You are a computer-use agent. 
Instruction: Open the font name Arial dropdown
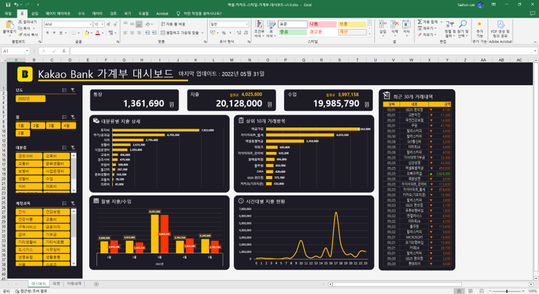pyautogui.click(x=90, y=24)
